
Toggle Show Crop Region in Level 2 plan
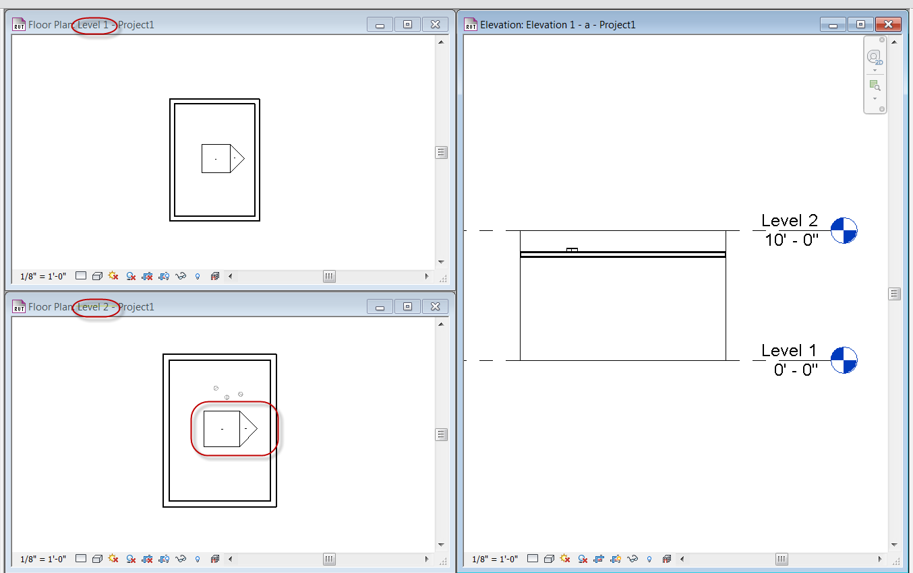(163, 558)
